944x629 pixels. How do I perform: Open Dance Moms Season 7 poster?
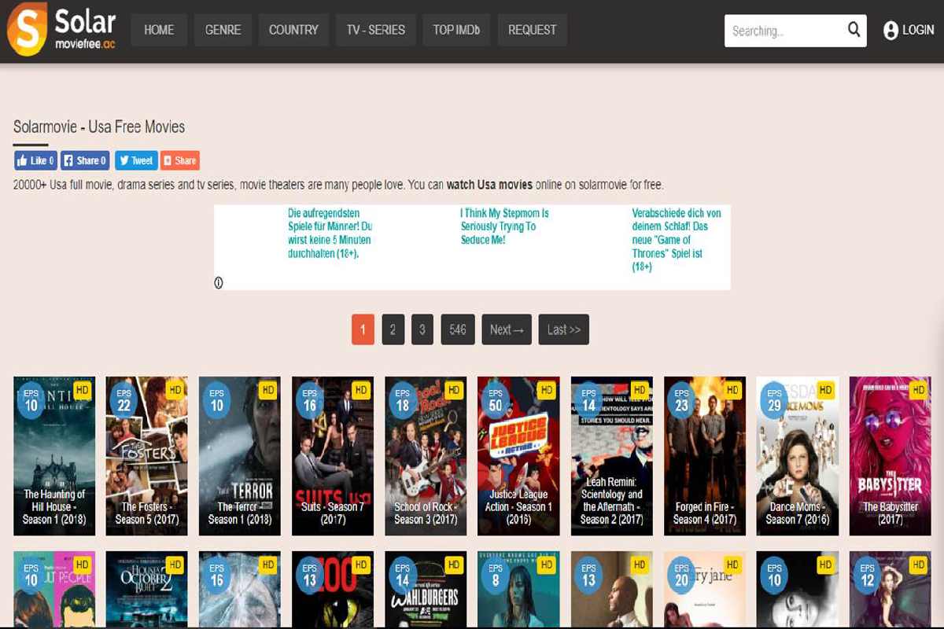798,456
